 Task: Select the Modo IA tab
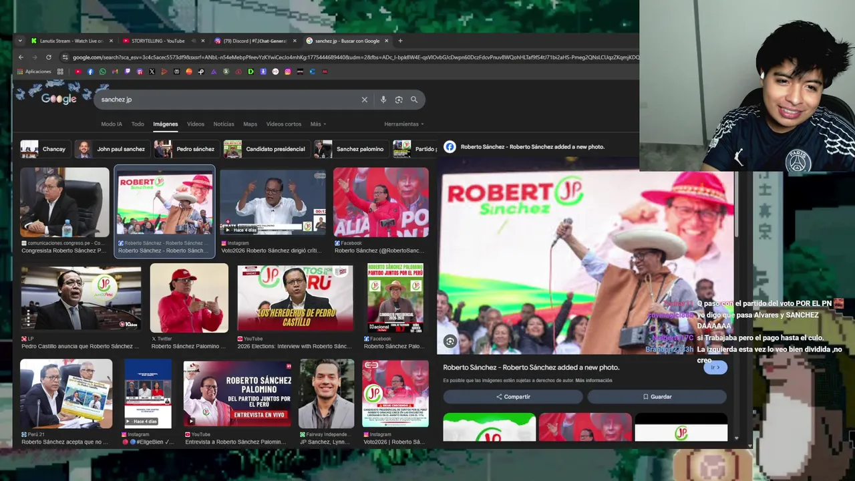click(112, 124)
